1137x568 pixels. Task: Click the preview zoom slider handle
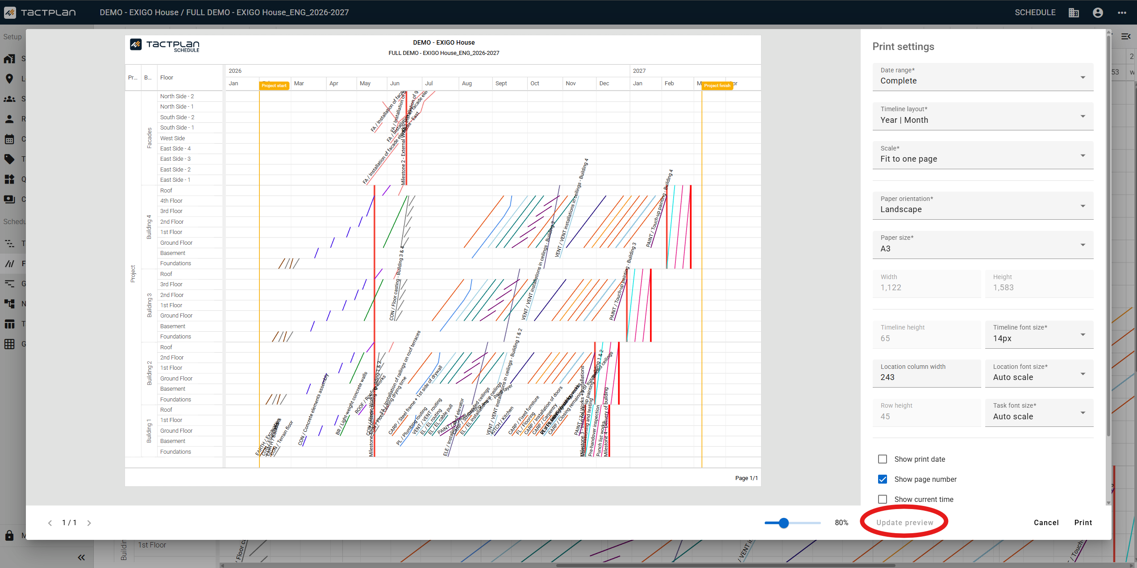point(784,523)
